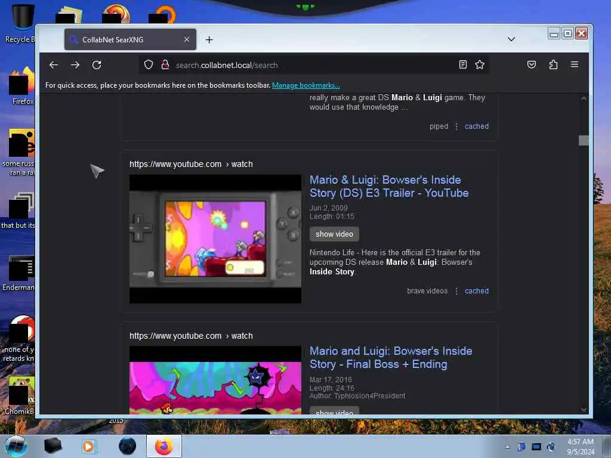The image size is (611, 458).
Task: Expand the list all tabs chevron
Action: (x=511, y=39)
